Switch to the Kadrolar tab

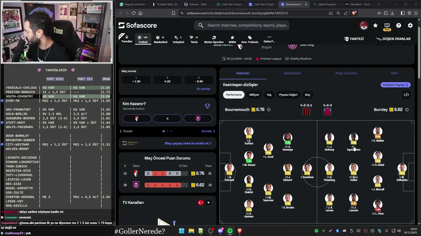point(243,73)
